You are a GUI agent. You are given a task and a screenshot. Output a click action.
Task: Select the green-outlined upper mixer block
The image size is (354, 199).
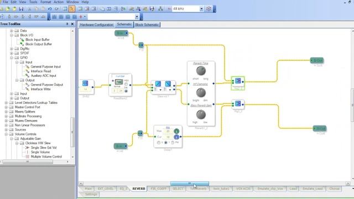[238, 83]
